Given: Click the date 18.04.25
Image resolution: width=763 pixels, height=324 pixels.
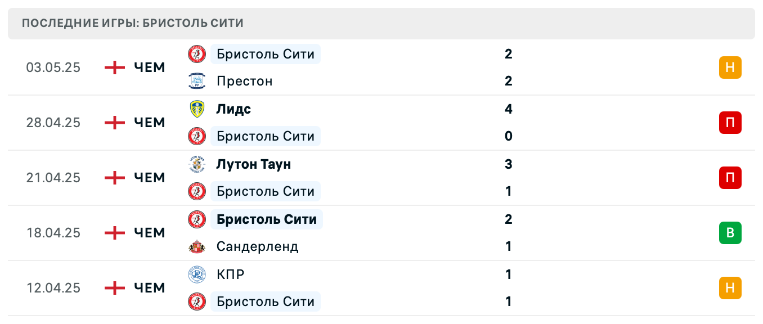Looking at the screenshot, I should [x=53, y=233].
